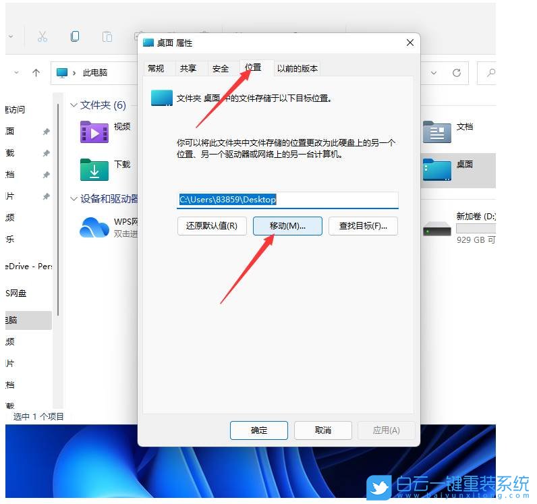Screen dimensions: 537x504
Task: Expand the address bar history dropdown chevron
Action: (x=434, y=73)
